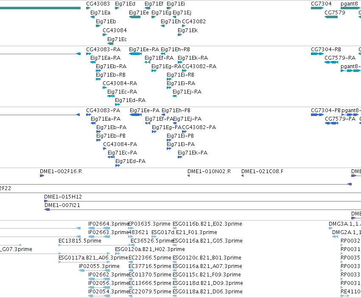Click the CG43083-RA transcript label
Screen dimensions: 361x298
(104, 50)
